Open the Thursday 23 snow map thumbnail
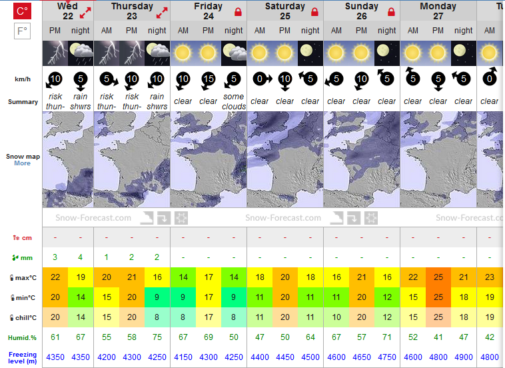Image resolution: width=505 pixels, height=368 pixels. tap(132, 159)
